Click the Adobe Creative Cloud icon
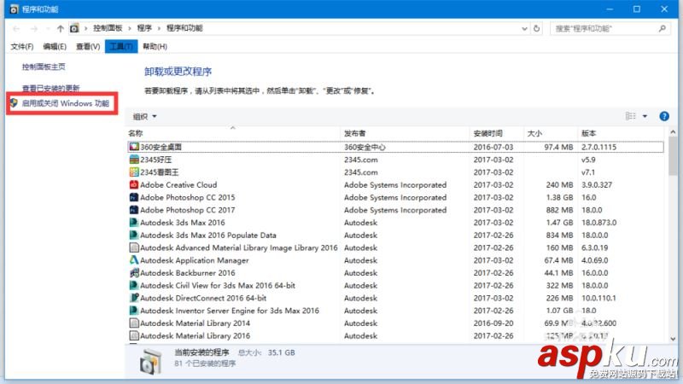The image size is (683, 384). tap(134, 184)
